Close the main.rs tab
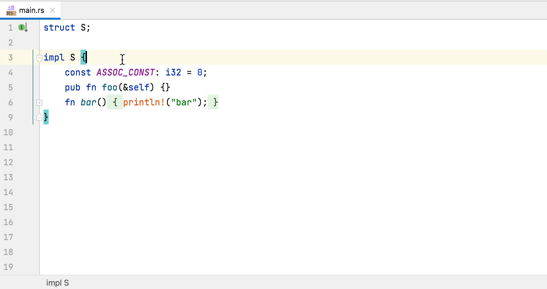547x289 pixels. (52, 10)
